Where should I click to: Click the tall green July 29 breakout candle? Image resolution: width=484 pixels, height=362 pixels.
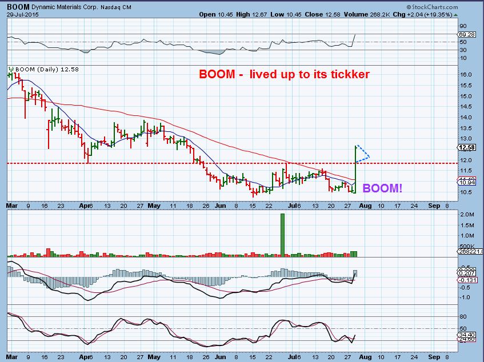[x=355, y=169]
